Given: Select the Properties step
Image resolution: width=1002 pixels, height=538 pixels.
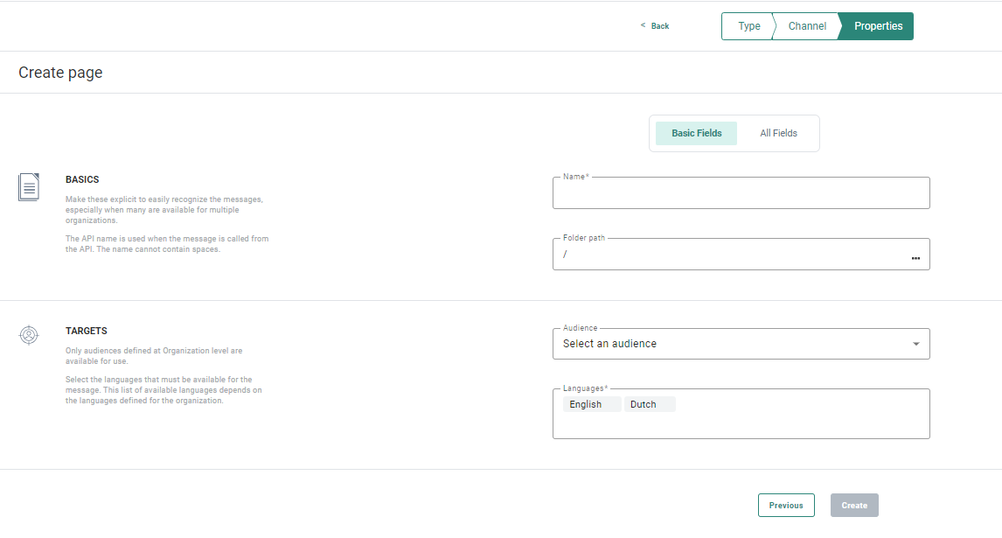Looking at the screenshot, I should point(878,26).
